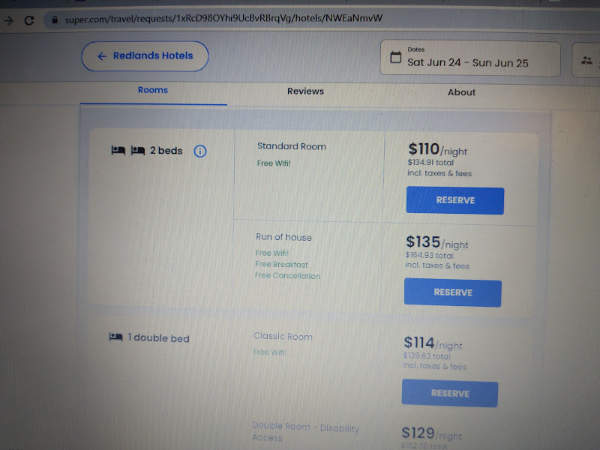Reserve the Standard Room
The width and height of the screenshot is (600, 450).
(x=454, y=200)
